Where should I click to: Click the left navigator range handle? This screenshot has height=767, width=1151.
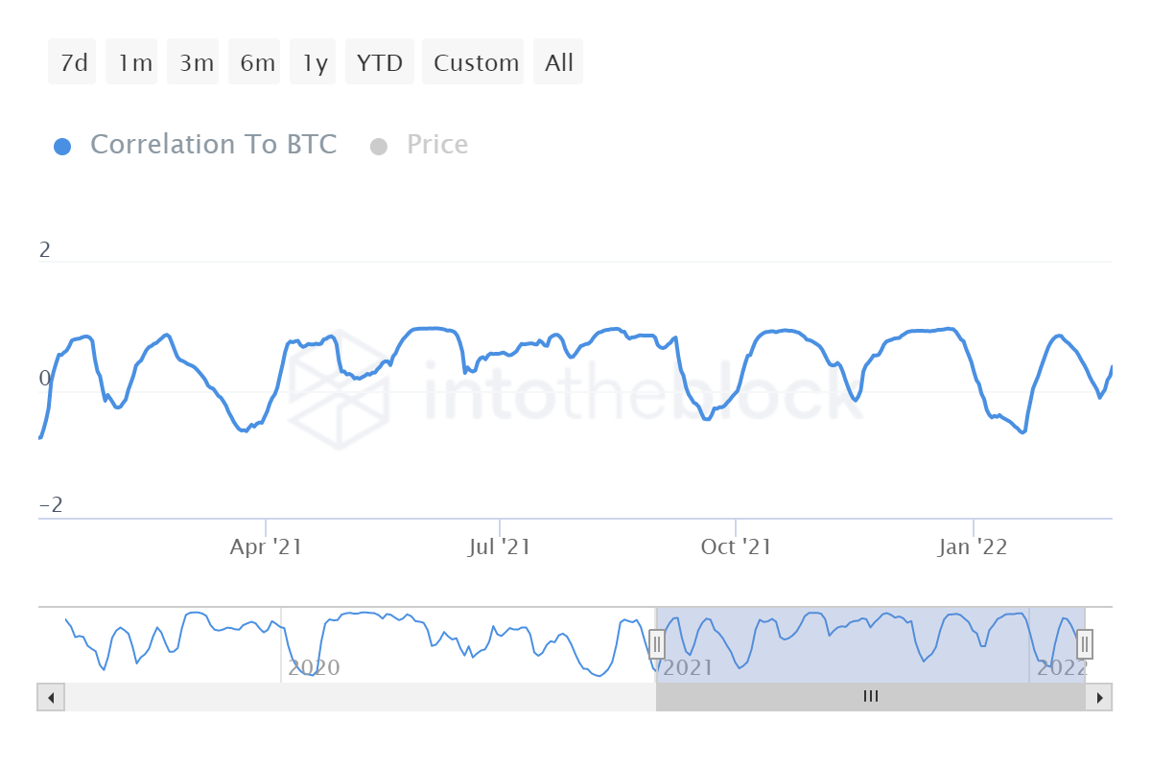[x=657, y=643]
